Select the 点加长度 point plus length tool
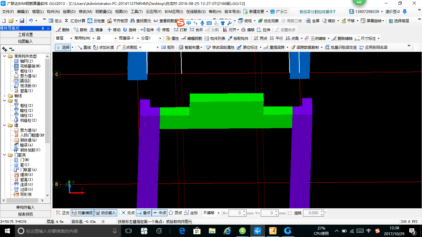 [x=103, y=47]
